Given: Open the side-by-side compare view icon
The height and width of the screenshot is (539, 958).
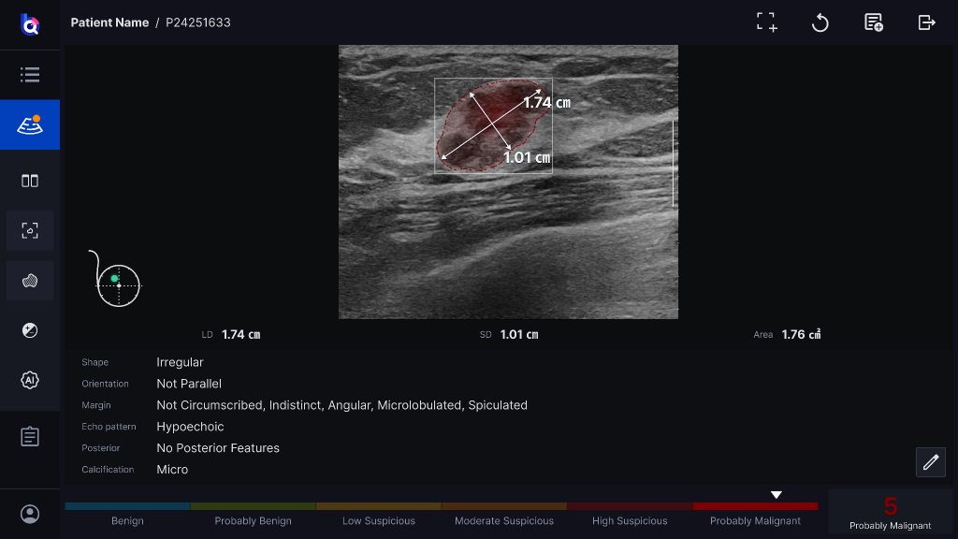Looking at the screenshot, I should (x=29, y=181).
